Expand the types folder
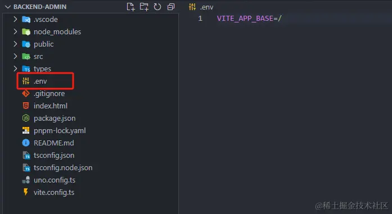The height and width of the screenshot is (214, 392). click(15, 69)
